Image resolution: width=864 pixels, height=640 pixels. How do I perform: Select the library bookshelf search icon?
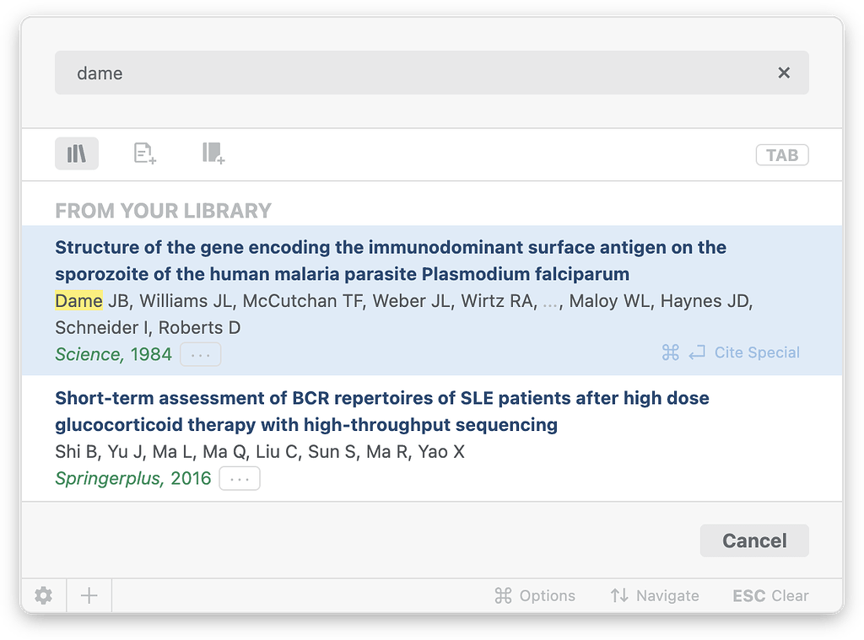76,153
